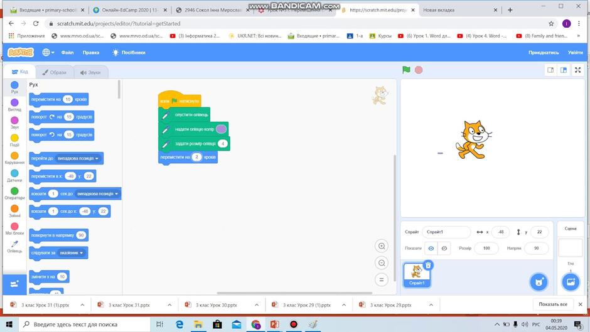Click Показать все downloads button

[x=553, y=304]
